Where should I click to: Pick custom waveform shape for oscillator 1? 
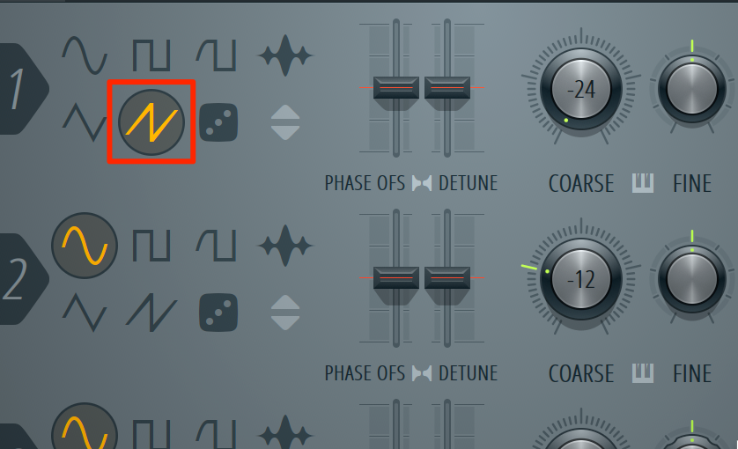(x=285, y=55)
